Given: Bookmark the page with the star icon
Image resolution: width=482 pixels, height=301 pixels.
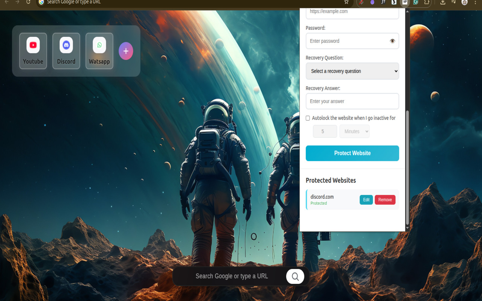Looking at the screenshot, I should point(346,2).
